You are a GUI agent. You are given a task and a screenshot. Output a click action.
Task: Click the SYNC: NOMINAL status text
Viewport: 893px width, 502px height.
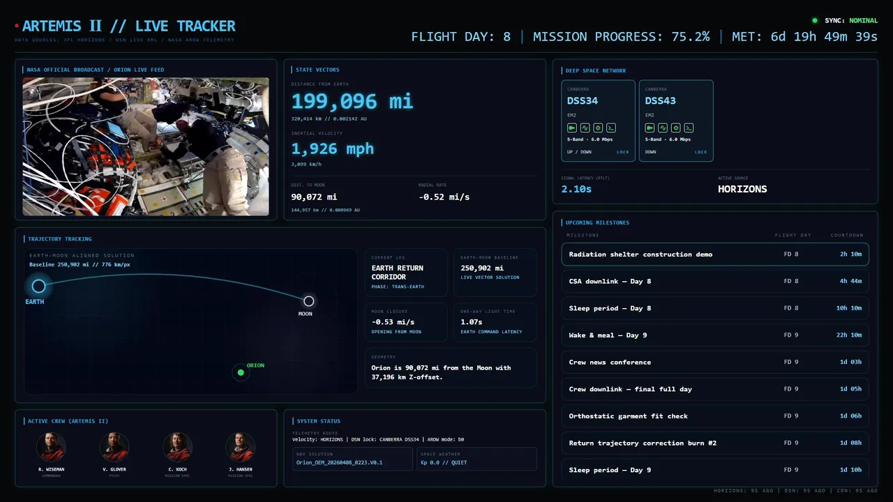[851, 21]
